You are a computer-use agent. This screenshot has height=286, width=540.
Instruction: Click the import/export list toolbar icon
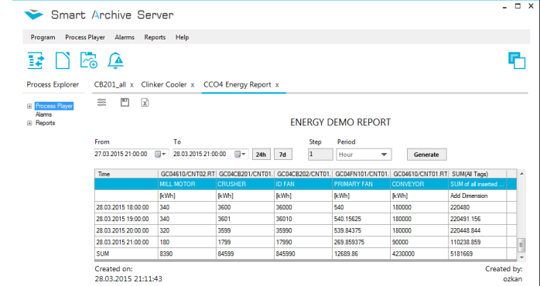tap(36, 60)
